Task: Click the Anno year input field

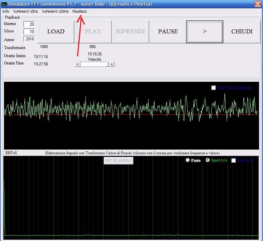Action: pyautogui.click(x=29, y=39)
